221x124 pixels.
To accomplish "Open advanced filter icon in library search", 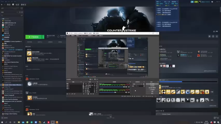I will pos(22,15).
